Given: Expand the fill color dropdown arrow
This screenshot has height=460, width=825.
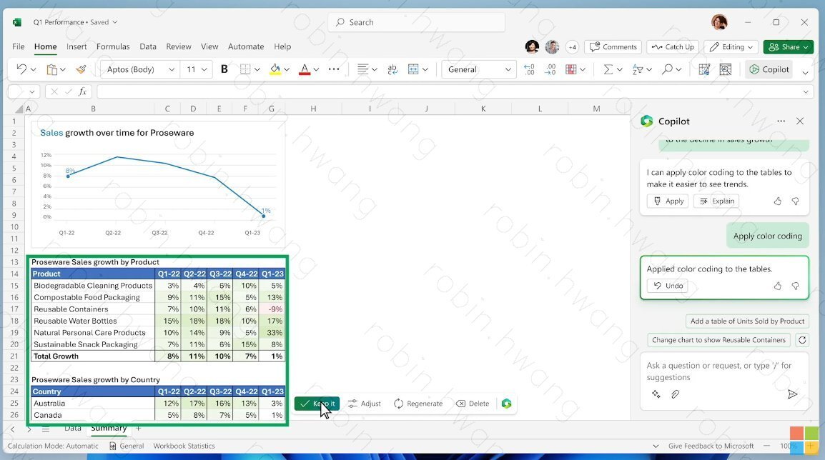Looking at the screenshot, I should click(287, 69).
